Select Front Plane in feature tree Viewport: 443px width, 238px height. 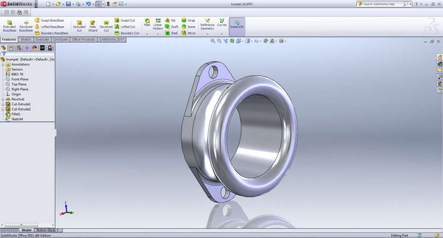point(20,79)
